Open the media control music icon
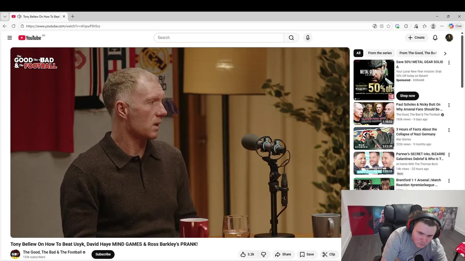 coord(416,26)
